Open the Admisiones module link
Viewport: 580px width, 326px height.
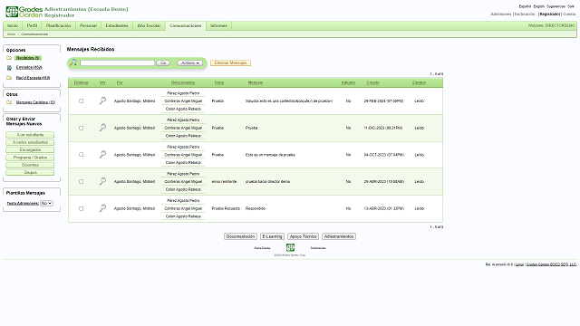pyautogui.click(x=501, y=14)
